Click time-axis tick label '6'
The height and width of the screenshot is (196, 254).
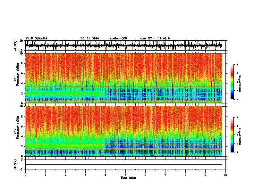click(146, 175)
